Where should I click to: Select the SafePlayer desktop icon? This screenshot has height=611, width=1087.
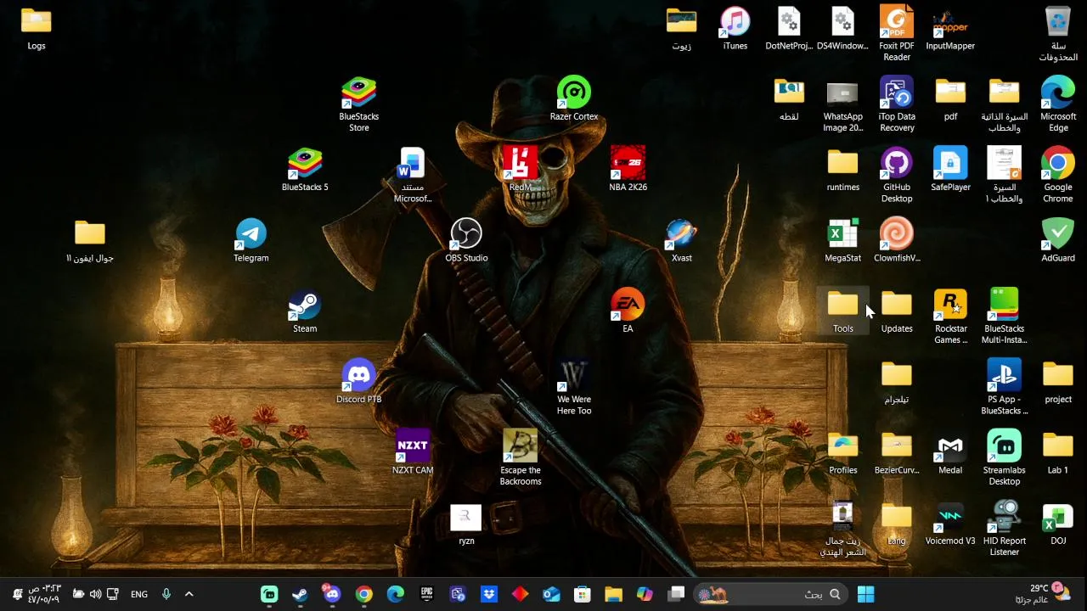(x=950, y=170)
